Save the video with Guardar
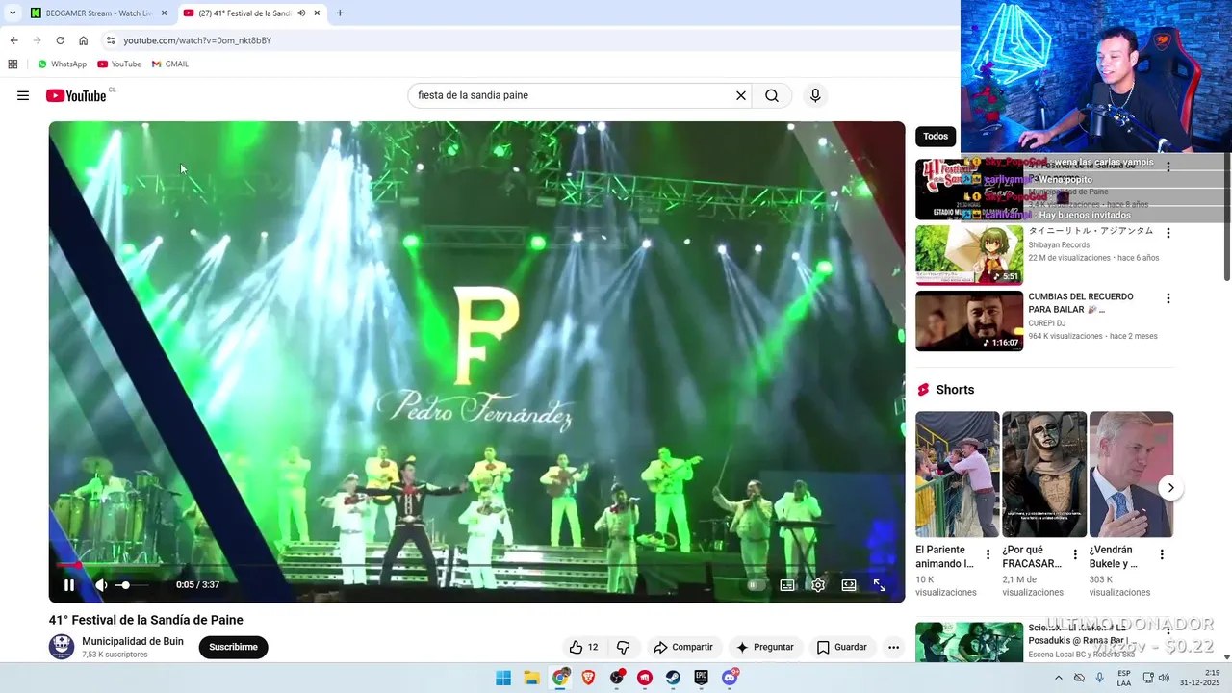1232x693 pixels. pos(842,647)
